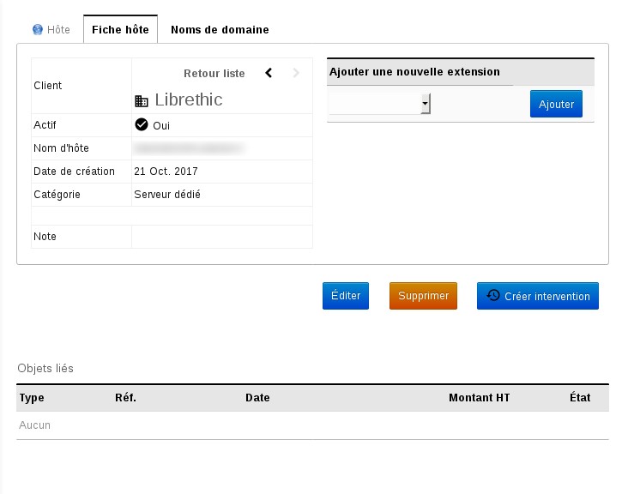Click the Montant HT column header

coord(479,398)
